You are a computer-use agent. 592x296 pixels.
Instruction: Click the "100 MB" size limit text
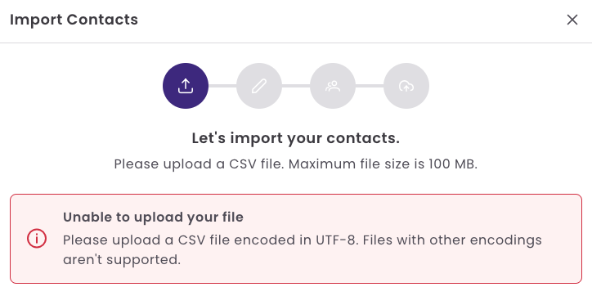coord(451,164)
